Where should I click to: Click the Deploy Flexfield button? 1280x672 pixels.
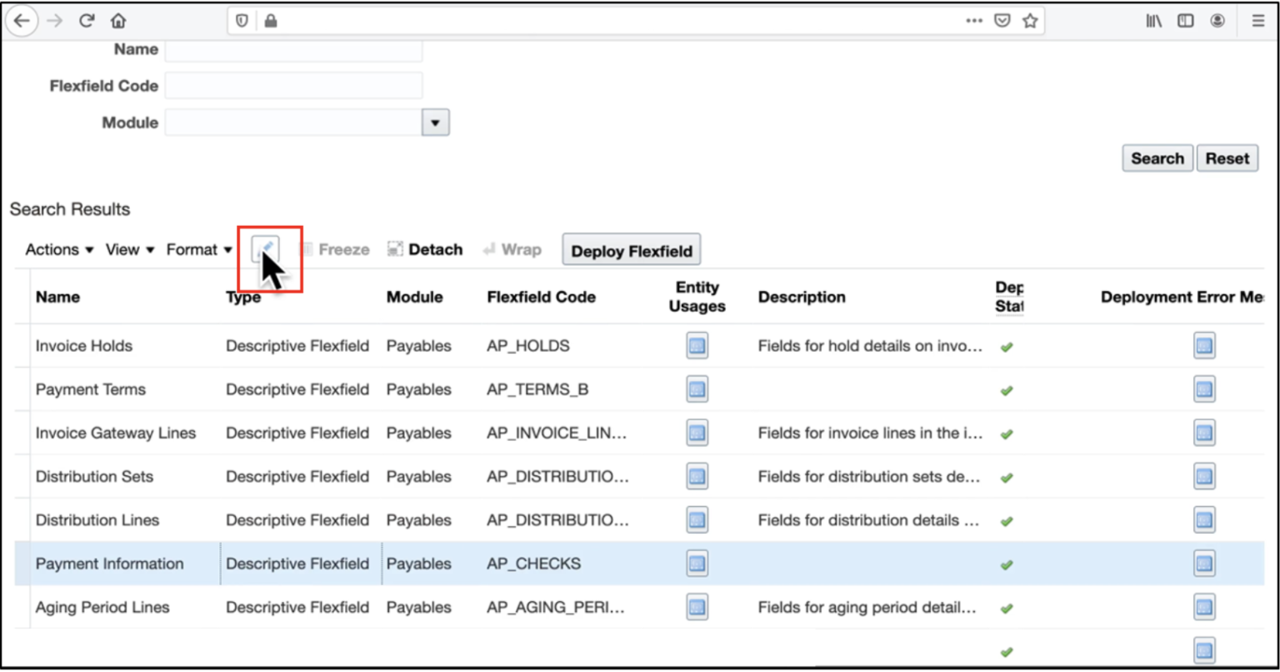(x=631, y=248)
